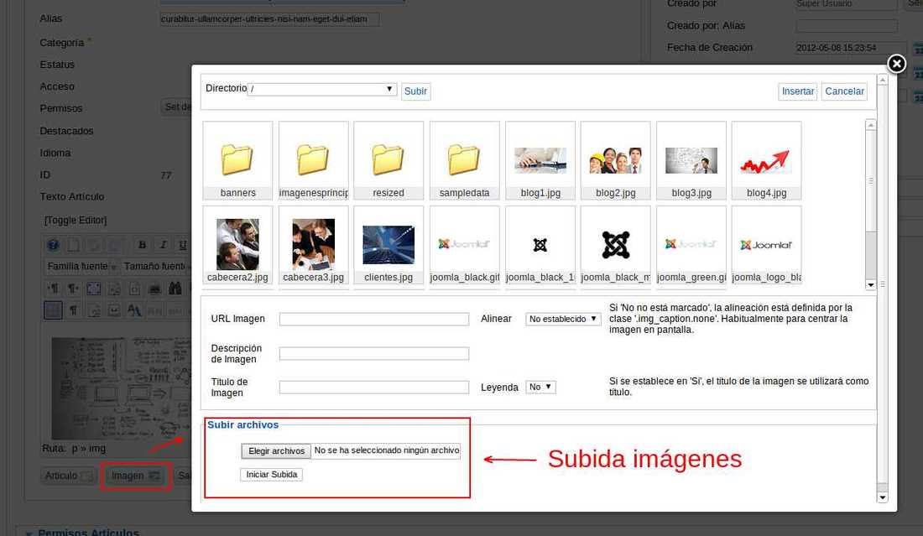Open the Directorio dropdown
Viewport: 923px width, 536px height.
322,89
